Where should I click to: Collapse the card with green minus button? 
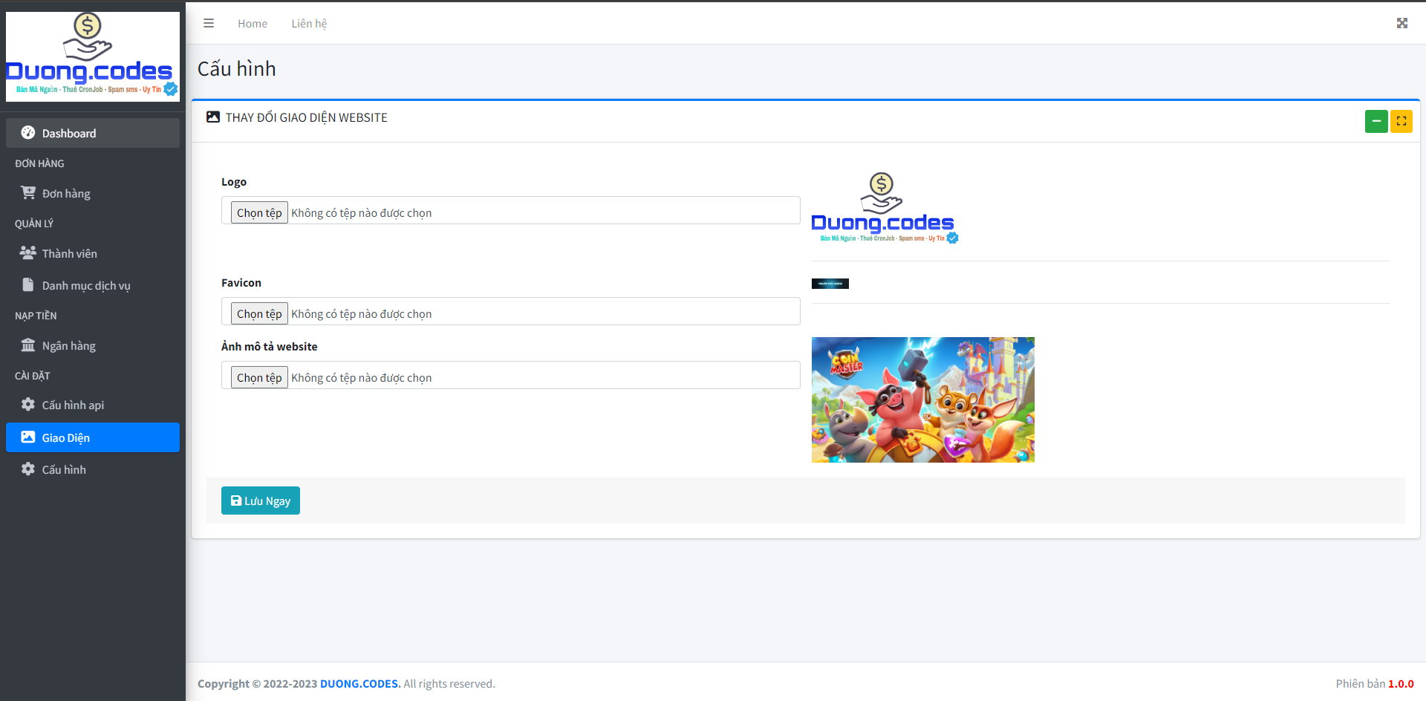(x=1375, y=121)
